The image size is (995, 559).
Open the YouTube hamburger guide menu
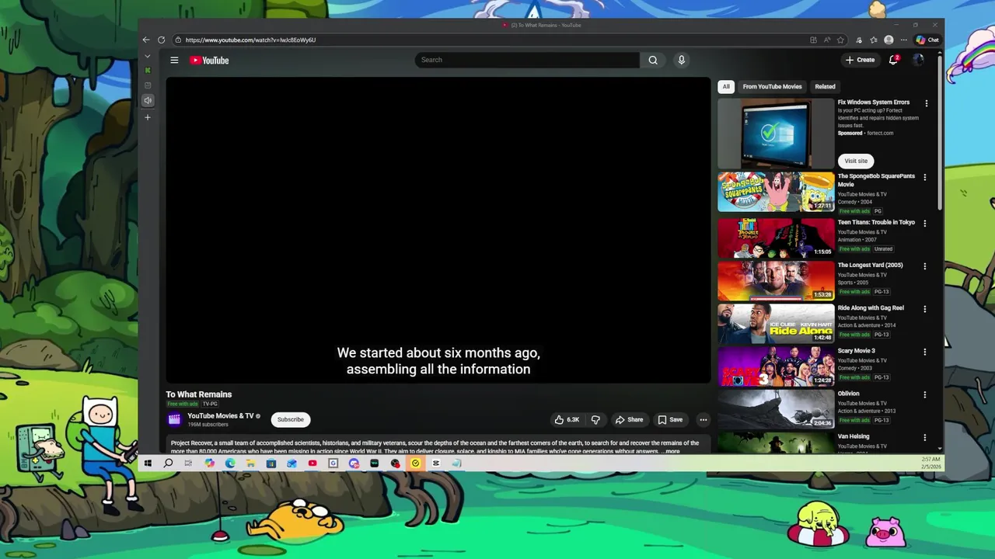point(174,60)
